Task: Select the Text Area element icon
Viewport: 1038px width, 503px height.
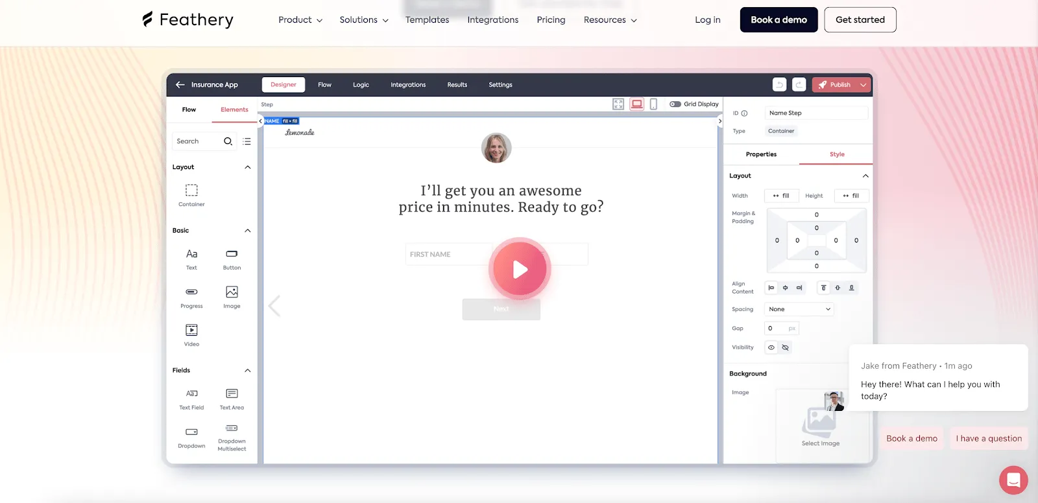Action: point(232,393)
